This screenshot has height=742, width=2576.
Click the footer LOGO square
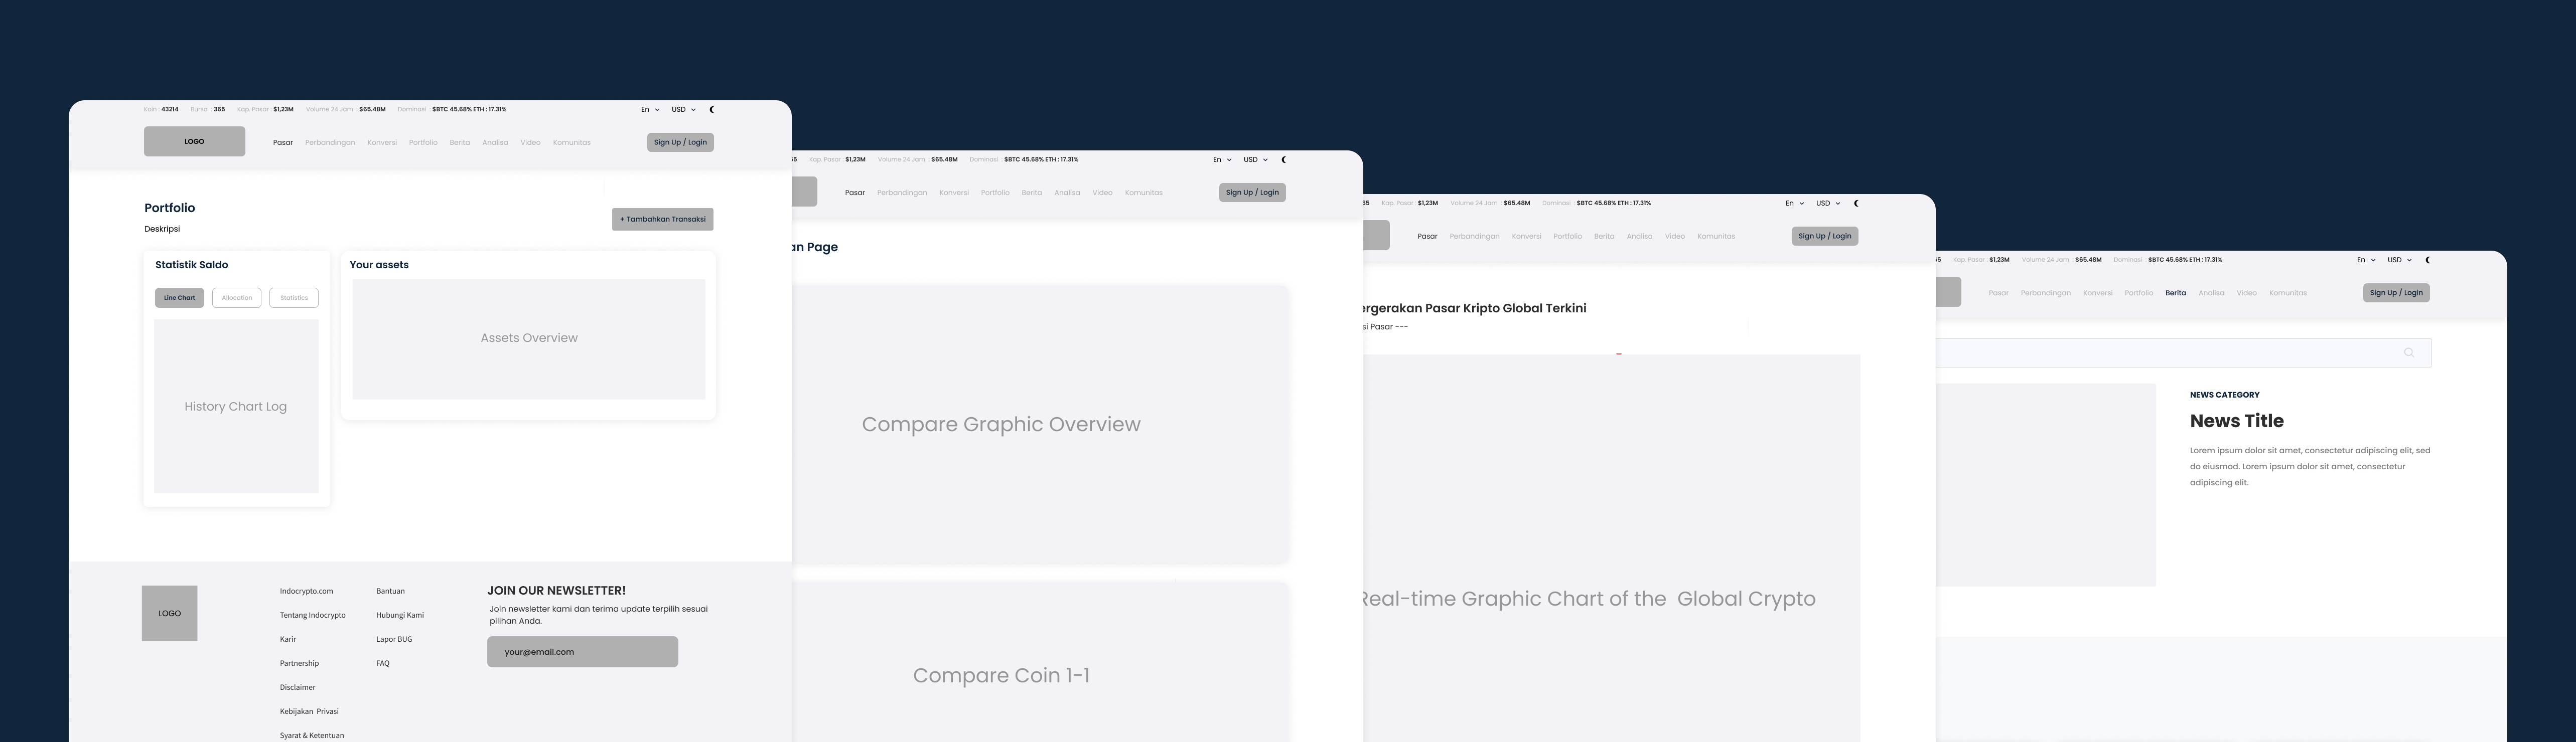click(169, 613)
